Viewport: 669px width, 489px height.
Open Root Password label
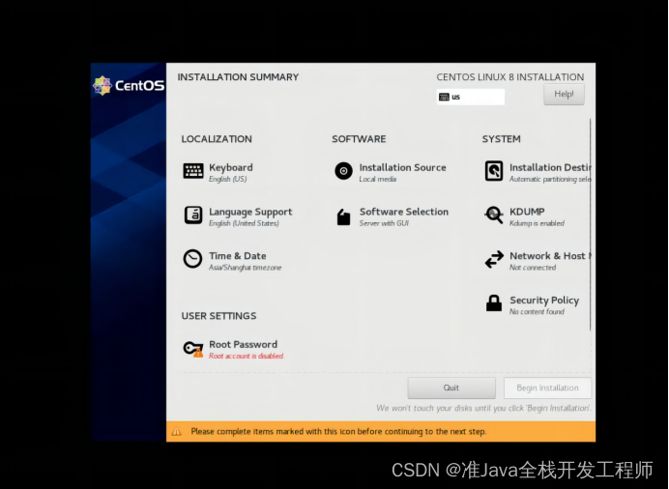(x=244, y=344)
